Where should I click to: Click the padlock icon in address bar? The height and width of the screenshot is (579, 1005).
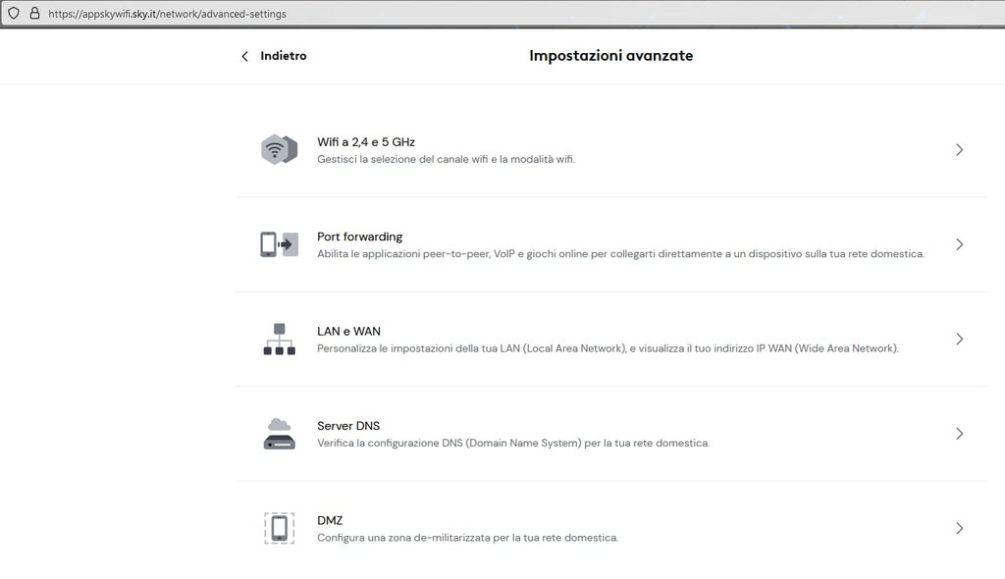(x=34, y=15)
